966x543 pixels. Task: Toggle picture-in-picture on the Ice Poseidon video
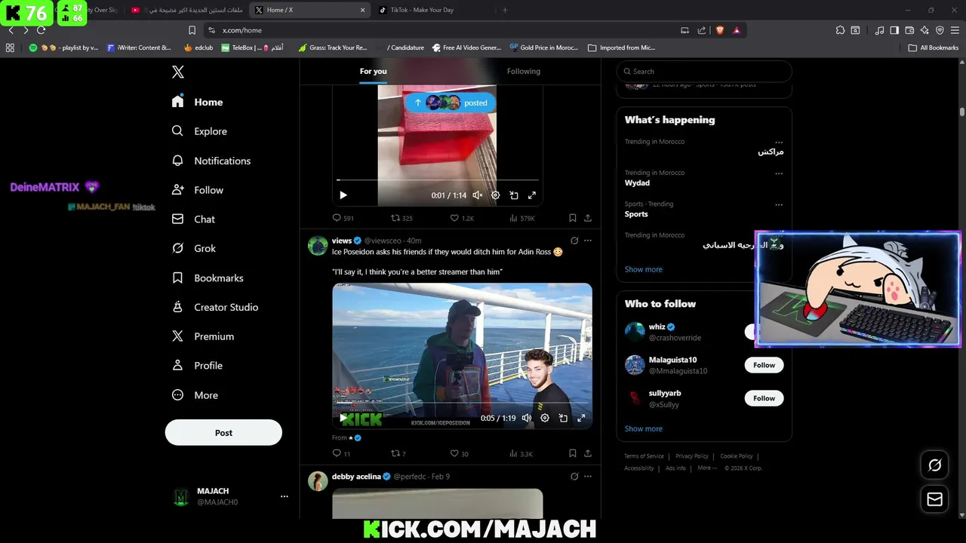(x=563, y=418)
